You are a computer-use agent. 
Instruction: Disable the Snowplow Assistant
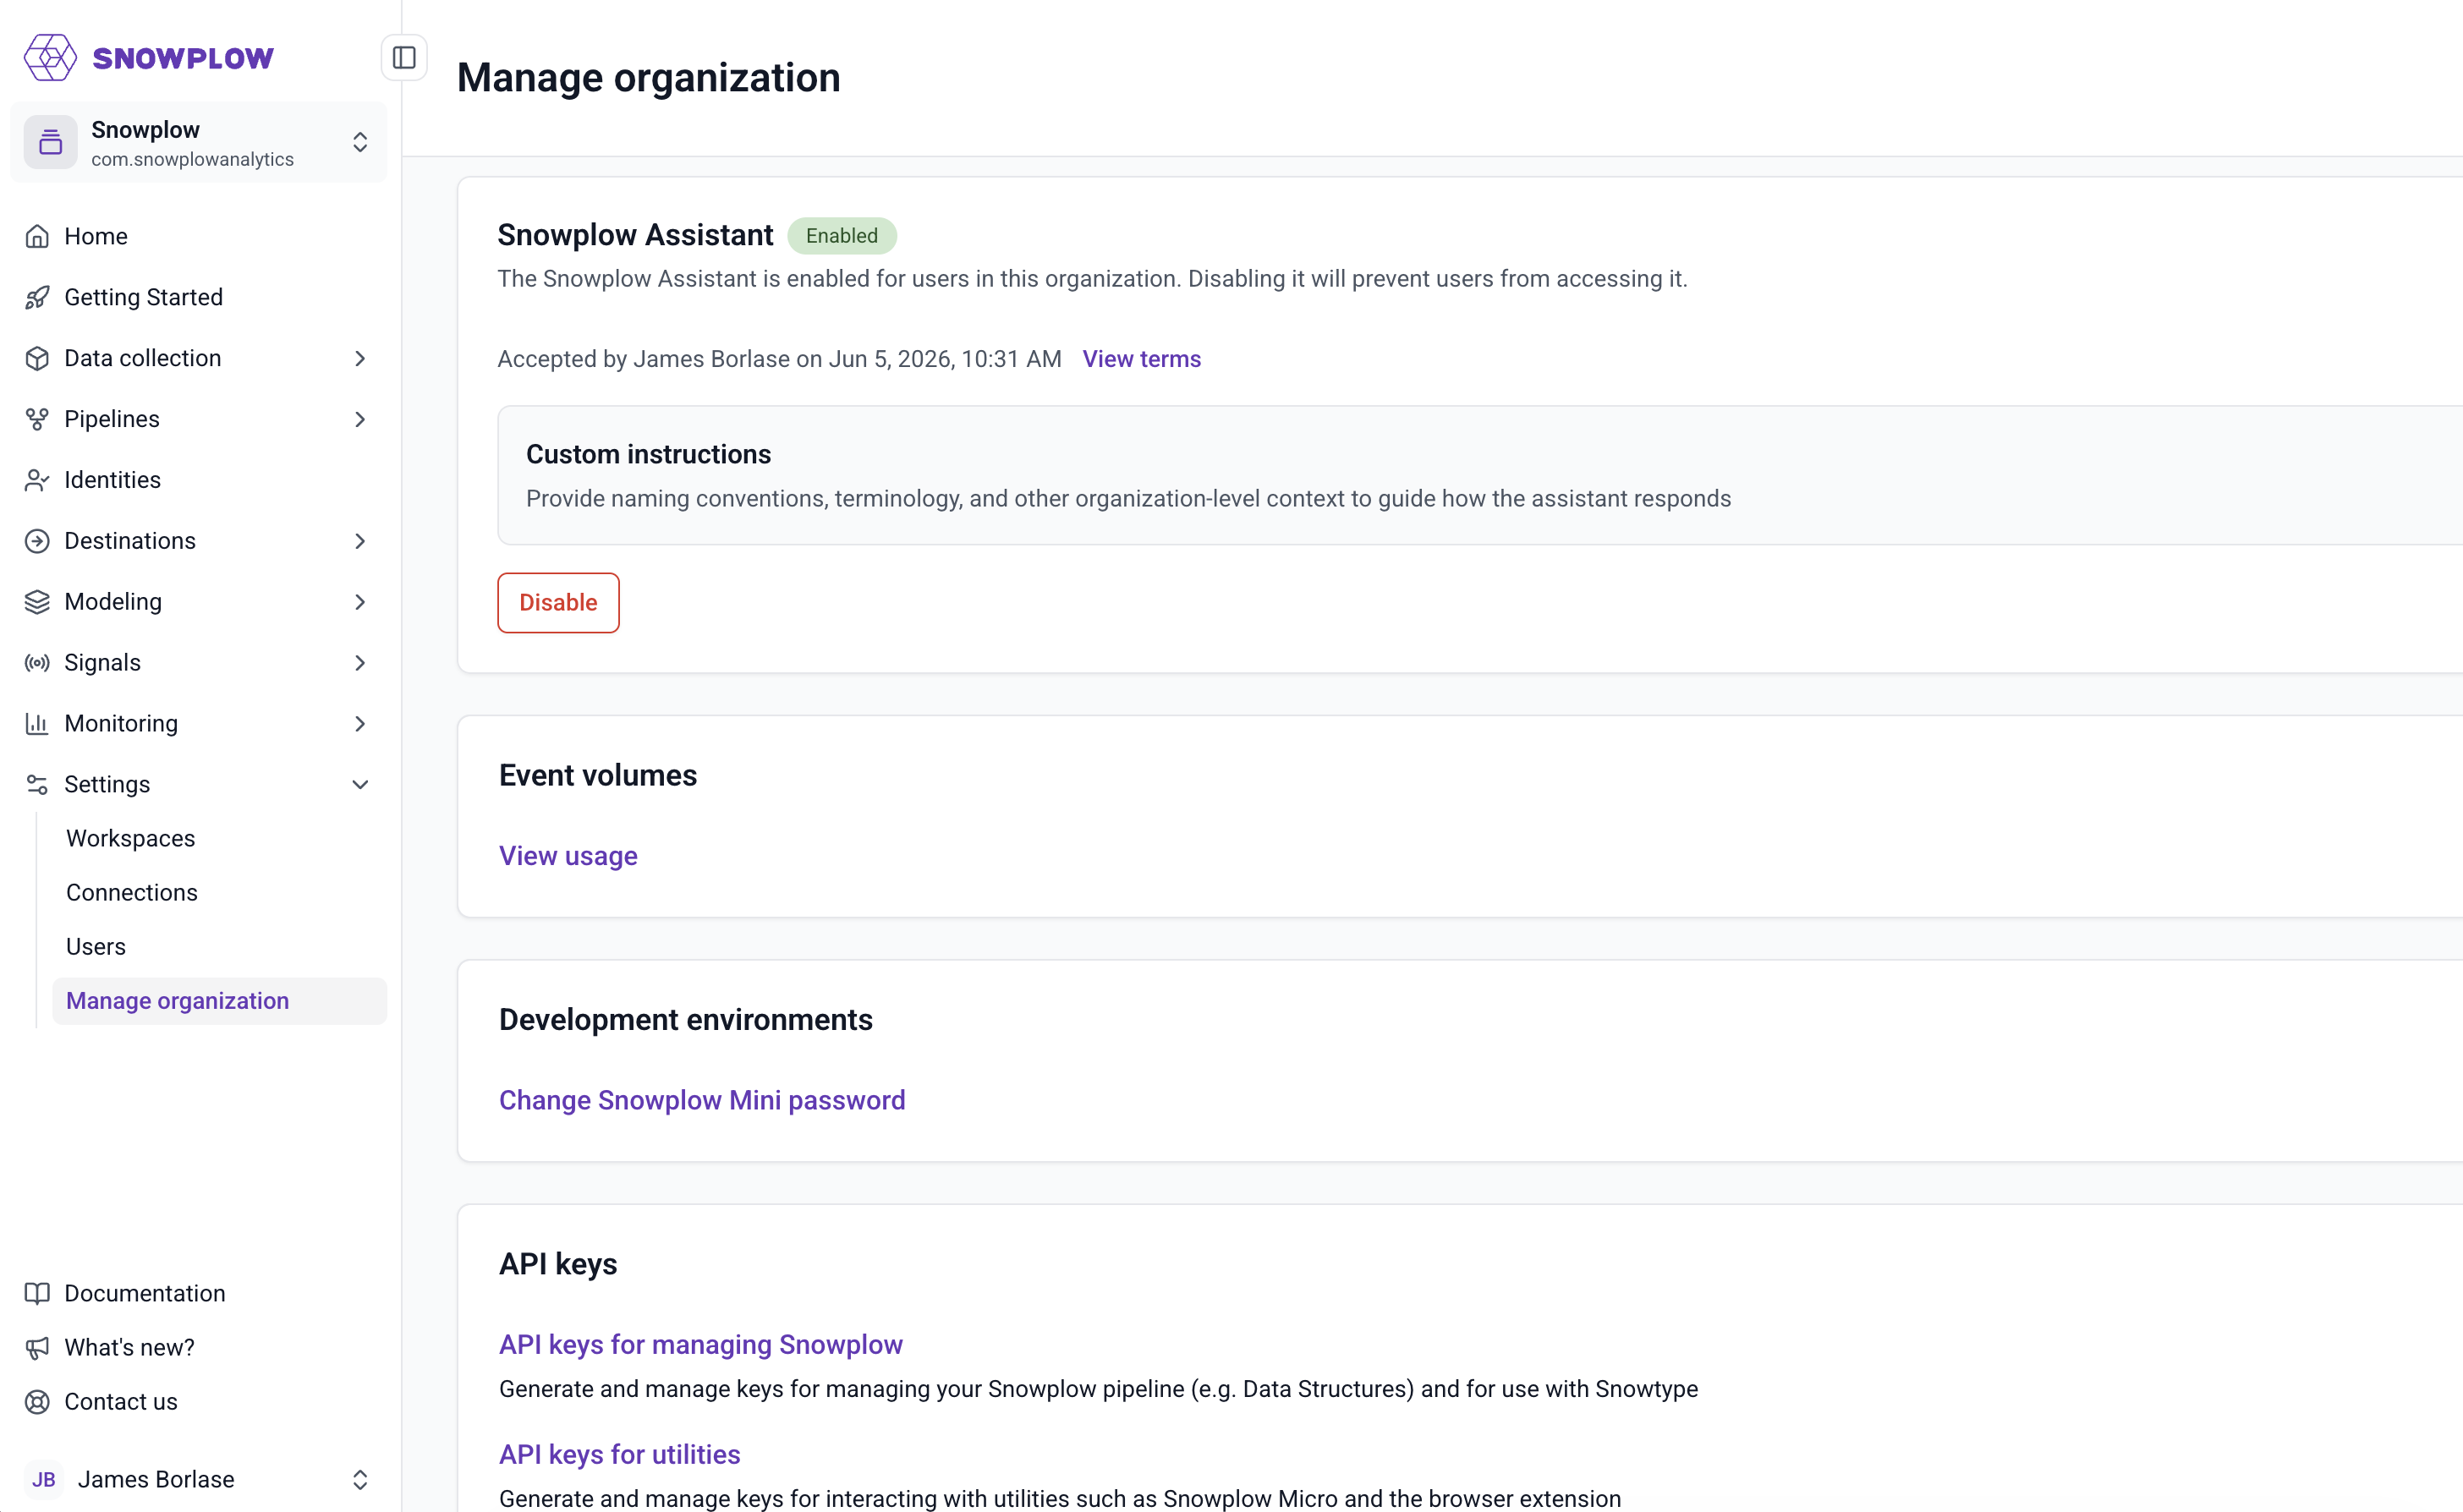point(558,603)
